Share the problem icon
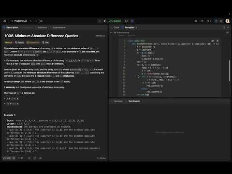The image size is (232, 174). click(35, 158)
